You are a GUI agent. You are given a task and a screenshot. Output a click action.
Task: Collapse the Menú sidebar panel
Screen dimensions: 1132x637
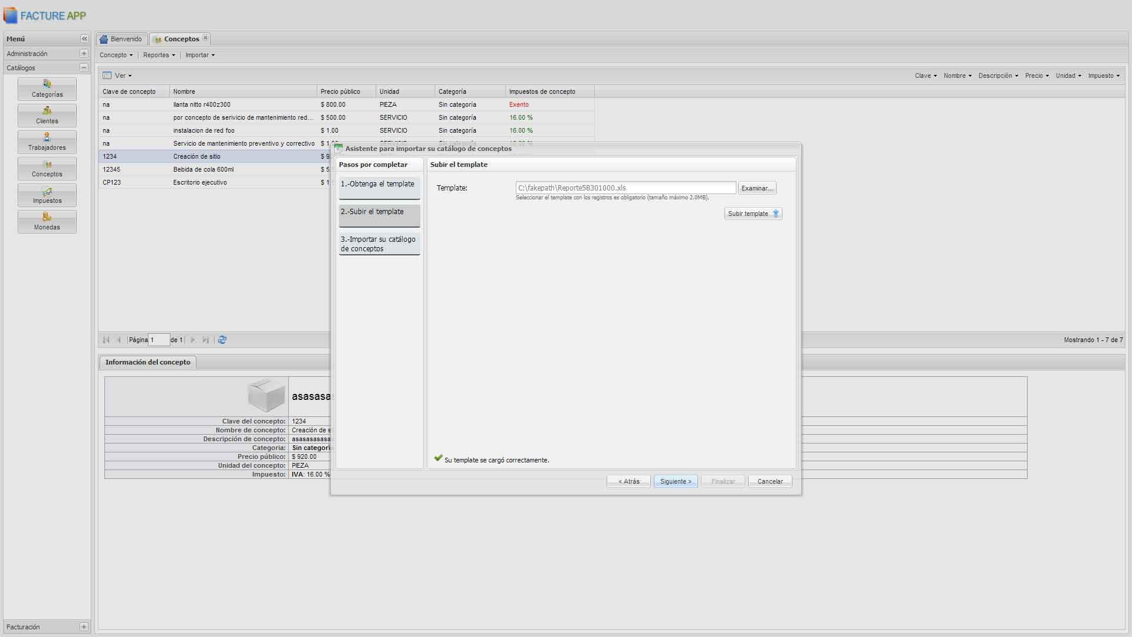tap(84, 39)
